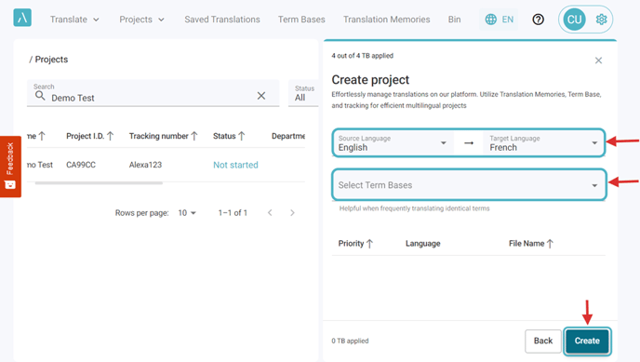Expand the Select Term Bases dropdown
This screenshot has height=362, width=640.
click(469, 185)
